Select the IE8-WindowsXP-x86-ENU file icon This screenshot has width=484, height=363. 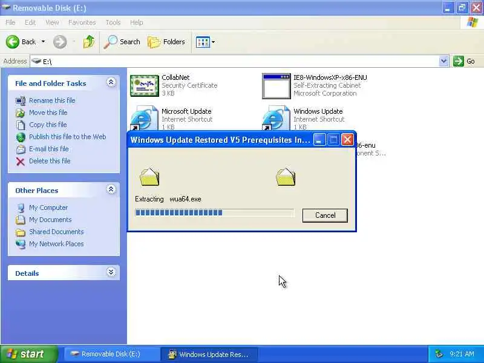[276, 86]
